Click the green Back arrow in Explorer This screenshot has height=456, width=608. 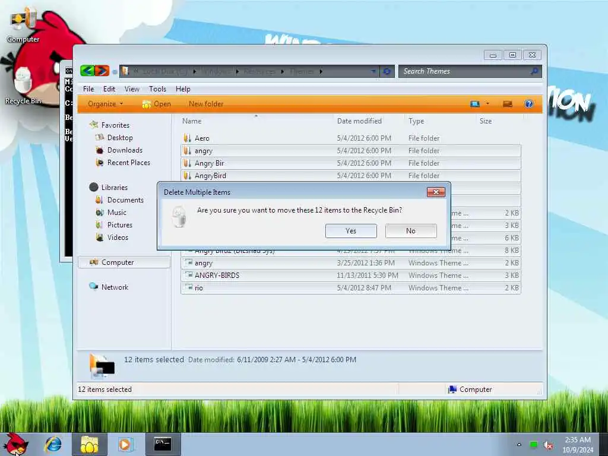point(88,71)
